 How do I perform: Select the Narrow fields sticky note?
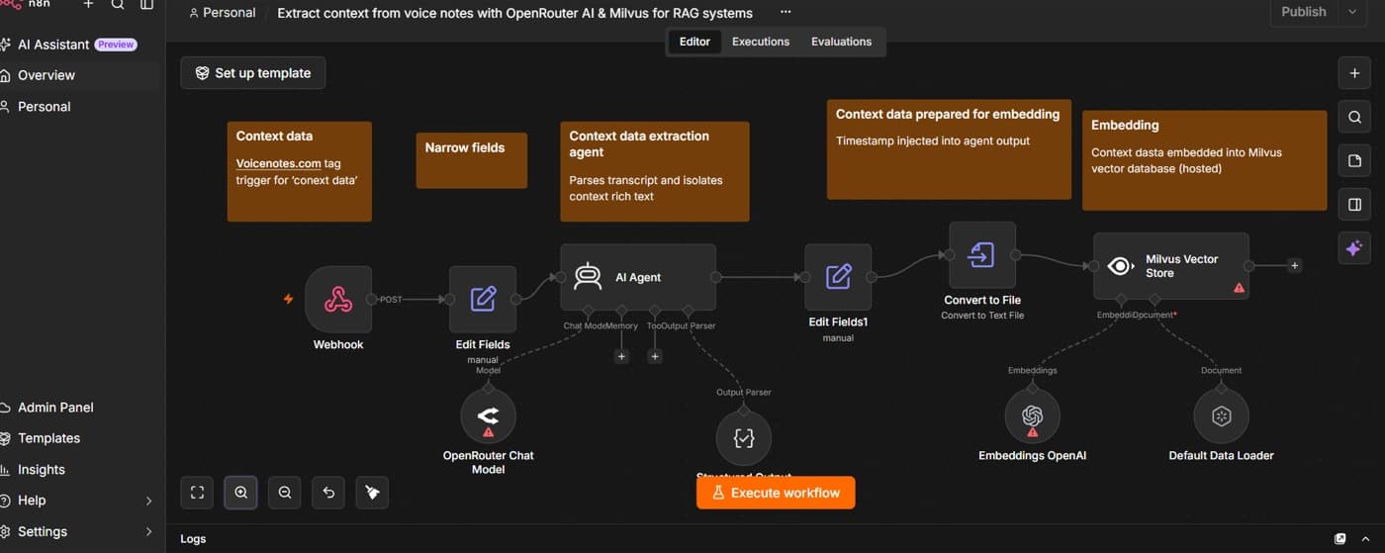[x=472, y=160]
